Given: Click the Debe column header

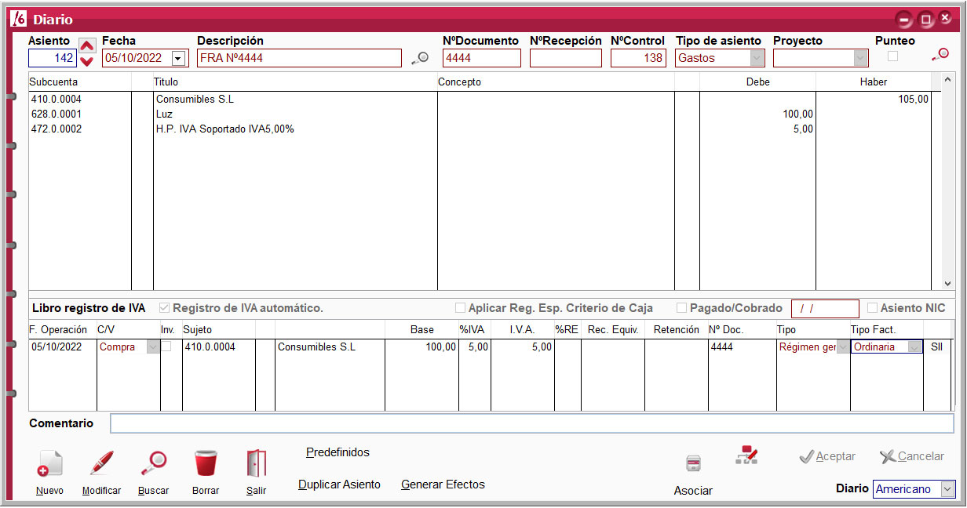Looking at the screenshot, I should (757, 82).
